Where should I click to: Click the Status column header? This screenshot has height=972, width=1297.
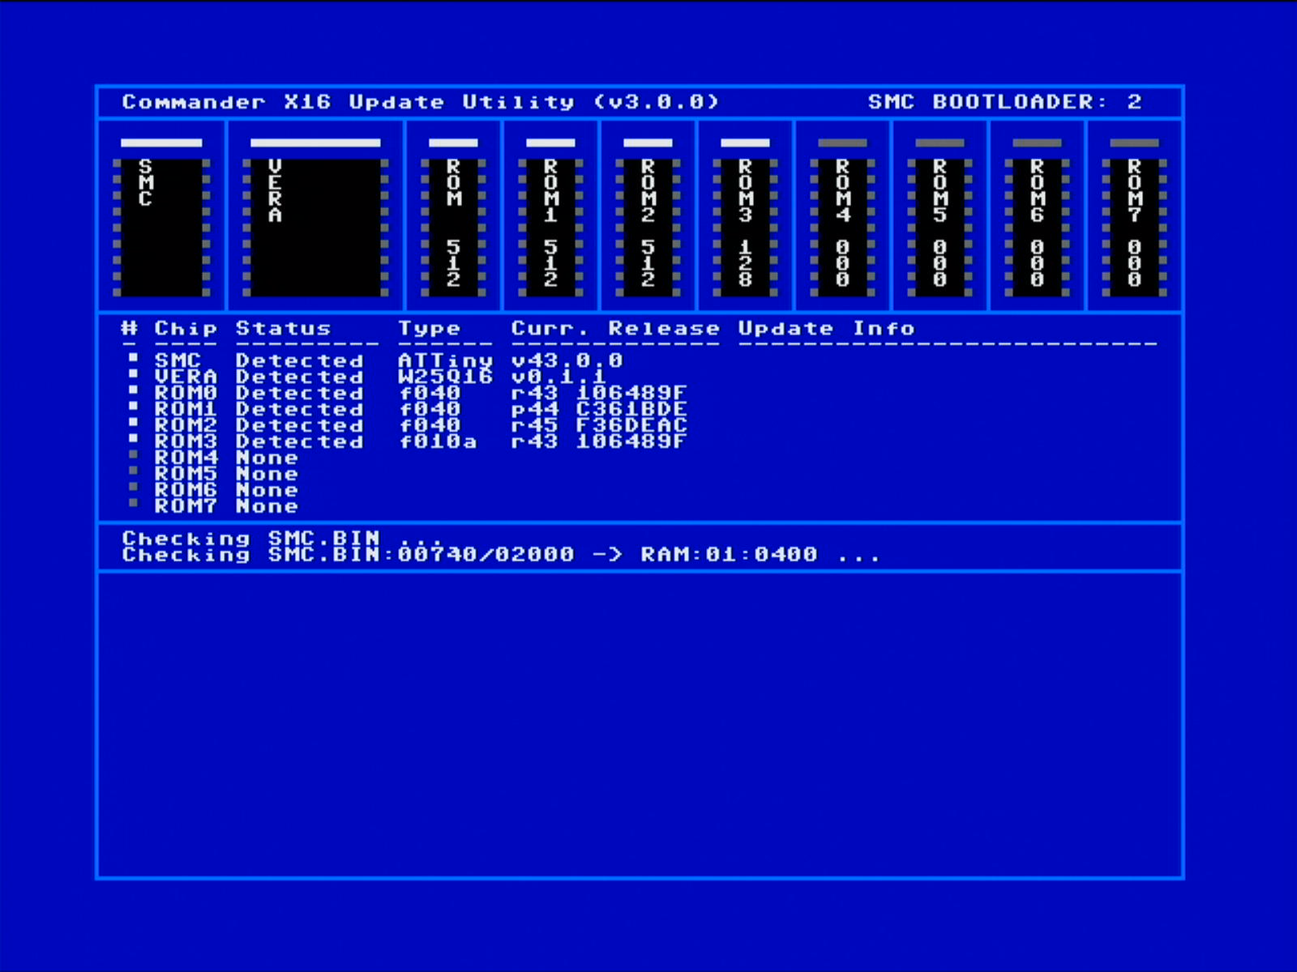pyautogui.click(x=283, y=329)
